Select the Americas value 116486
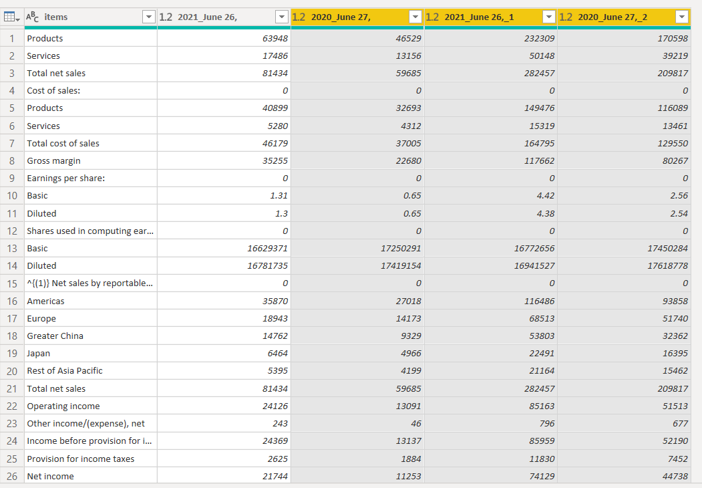Image resolution: width=702 pixels, height=488 pixels. 491,301
